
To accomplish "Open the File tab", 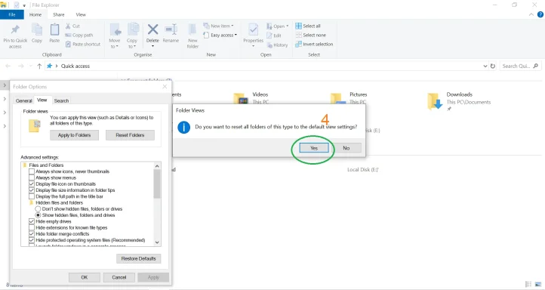I will (x=12, y=14).
